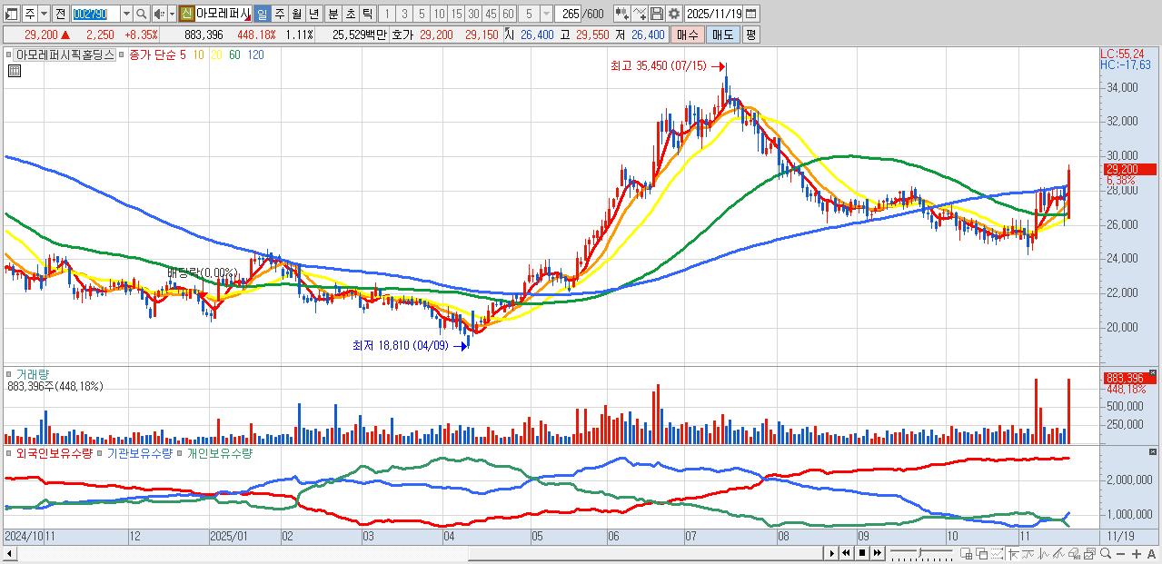This screenshot has height=564, width=1162.
Task: Open the calendar date picker icon
Action: 751,14
